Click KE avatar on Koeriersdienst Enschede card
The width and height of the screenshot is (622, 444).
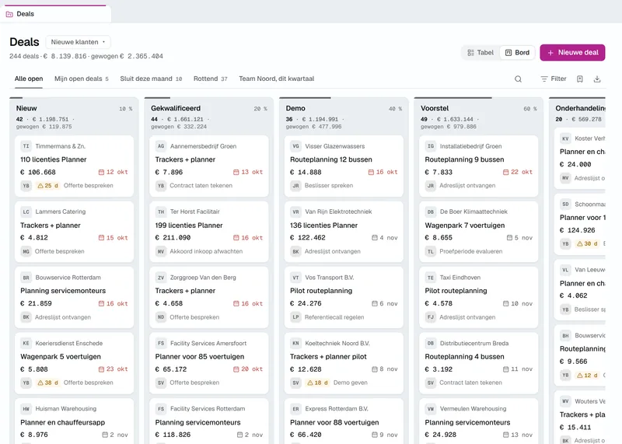(26, 343)
